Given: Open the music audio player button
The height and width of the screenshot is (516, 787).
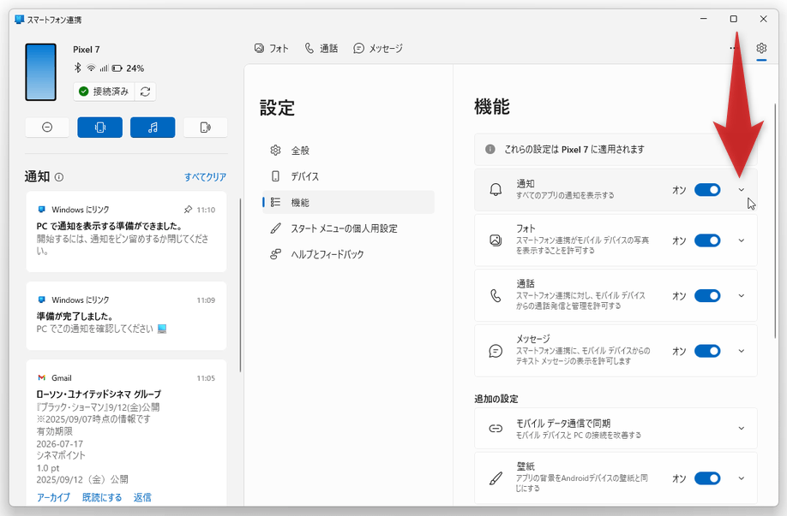Looking at the screenshot, I should (x=153, y=128).
